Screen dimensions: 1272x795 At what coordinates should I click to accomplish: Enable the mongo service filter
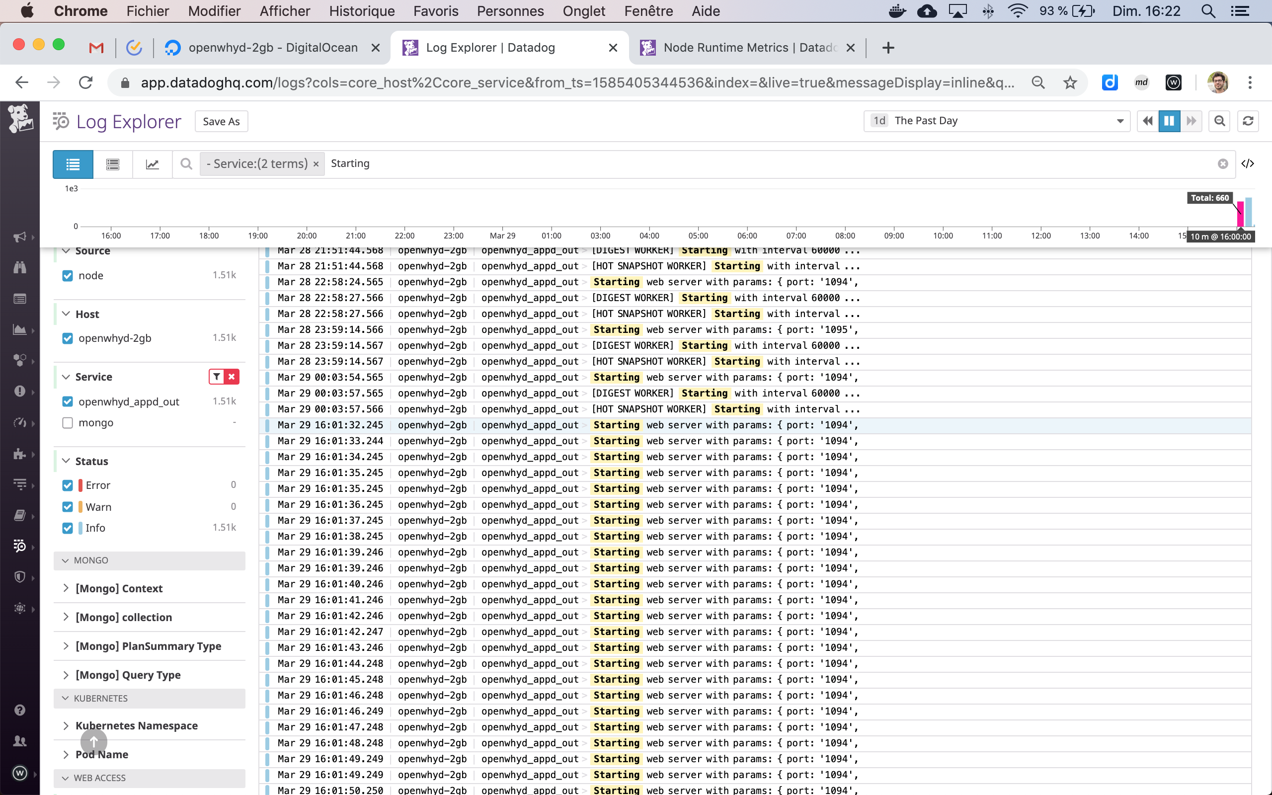coord(67,422)
